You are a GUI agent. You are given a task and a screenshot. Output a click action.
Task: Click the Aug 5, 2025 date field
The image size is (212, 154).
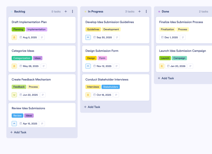pyautogui.click(x=28, y=38)
